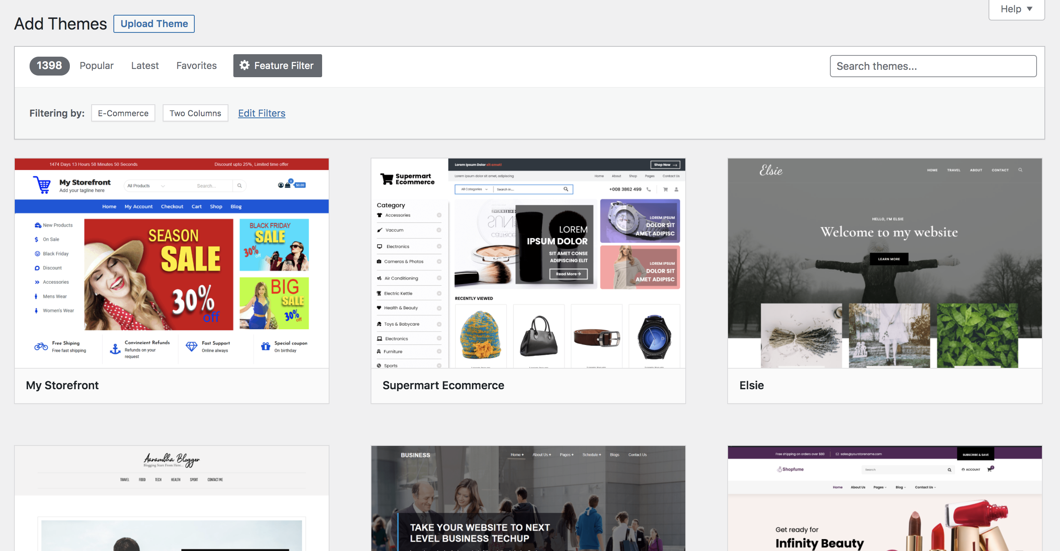
Task: Select the Popular tab
Action: [x=97, y=65]
